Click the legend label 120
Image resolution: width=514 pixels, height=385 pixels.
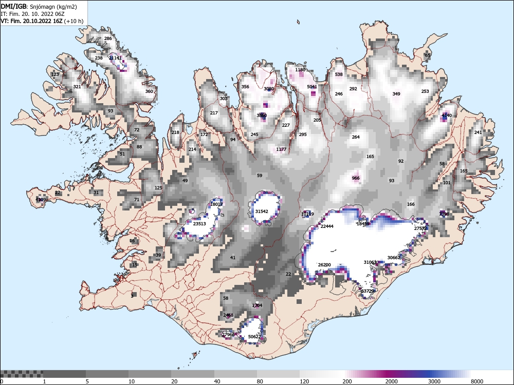[304, 381]
